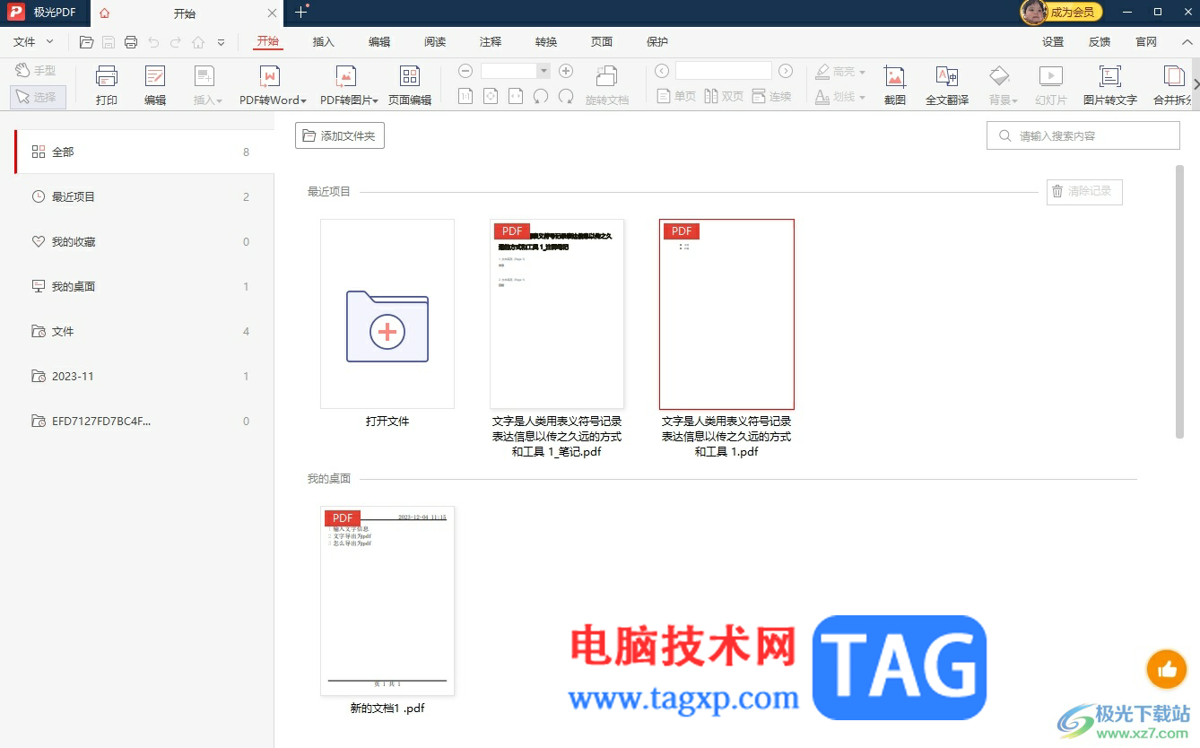The width and height of the screenshot is (1200, 748).
Task: Click the orange thumbs-up feedback button
Action: 1167,669
